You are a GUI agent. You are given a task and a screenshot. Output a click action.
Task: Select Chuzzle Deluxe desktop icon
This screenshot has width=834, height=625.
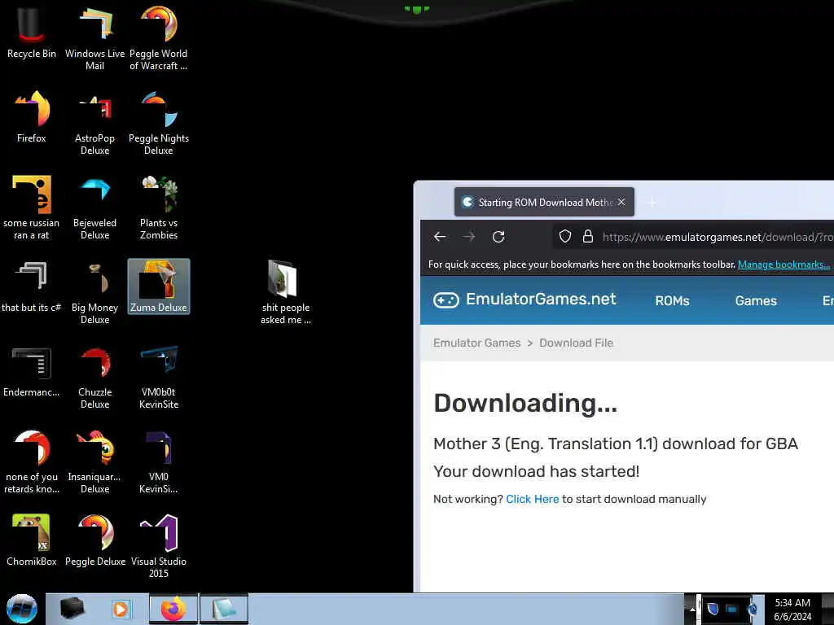(x=94, y=377)
